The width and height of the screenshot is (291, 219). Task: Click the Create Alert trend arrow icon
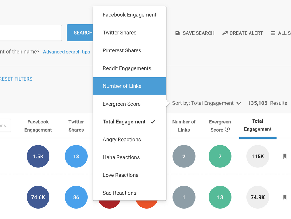pos(225,33)
